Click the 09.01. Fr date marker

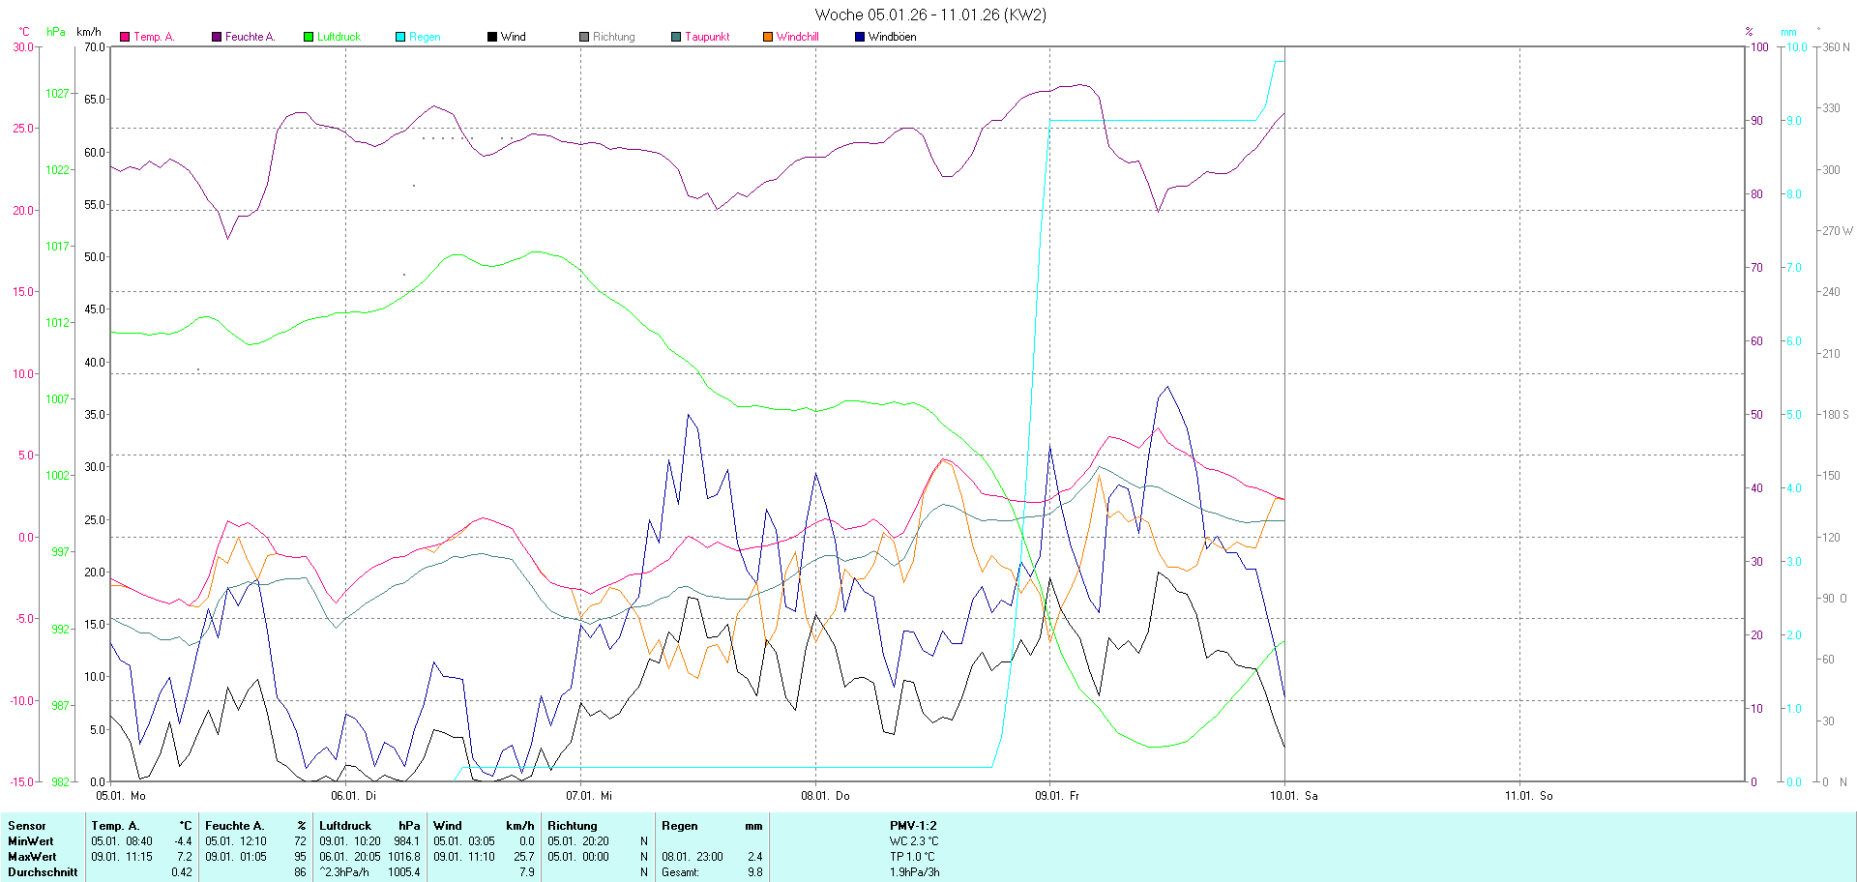(x=1057, y=796)
